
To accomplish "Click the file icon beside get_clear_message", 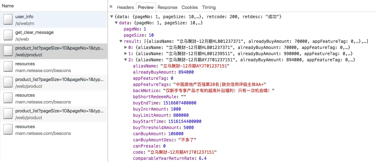I will coord(8,35).
